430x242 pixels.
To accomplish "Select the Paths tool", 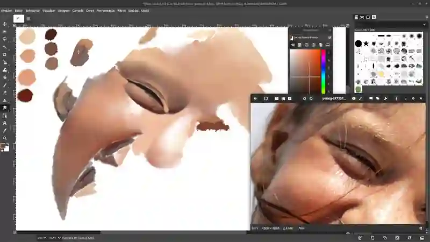I will click(x=5, y=116).
